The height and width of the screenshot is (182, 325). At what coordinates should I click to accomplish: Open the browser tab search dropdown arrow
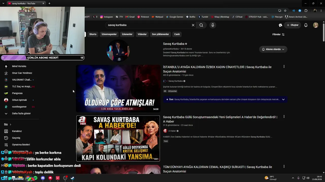click(3, 3)
